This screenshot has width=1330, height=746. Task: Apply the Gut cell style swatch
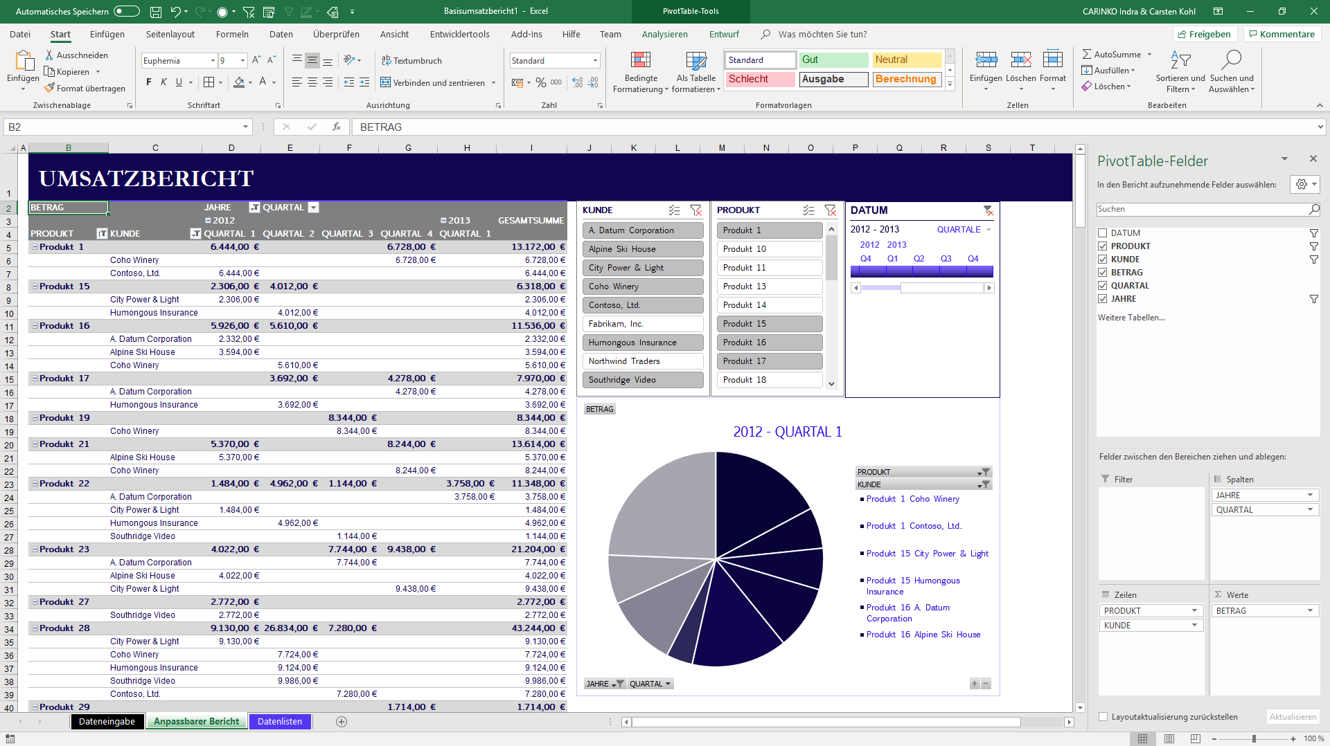point(833,60)
